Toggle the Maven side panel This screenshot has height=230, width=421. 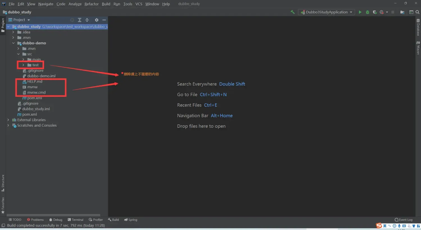[418, 48]
